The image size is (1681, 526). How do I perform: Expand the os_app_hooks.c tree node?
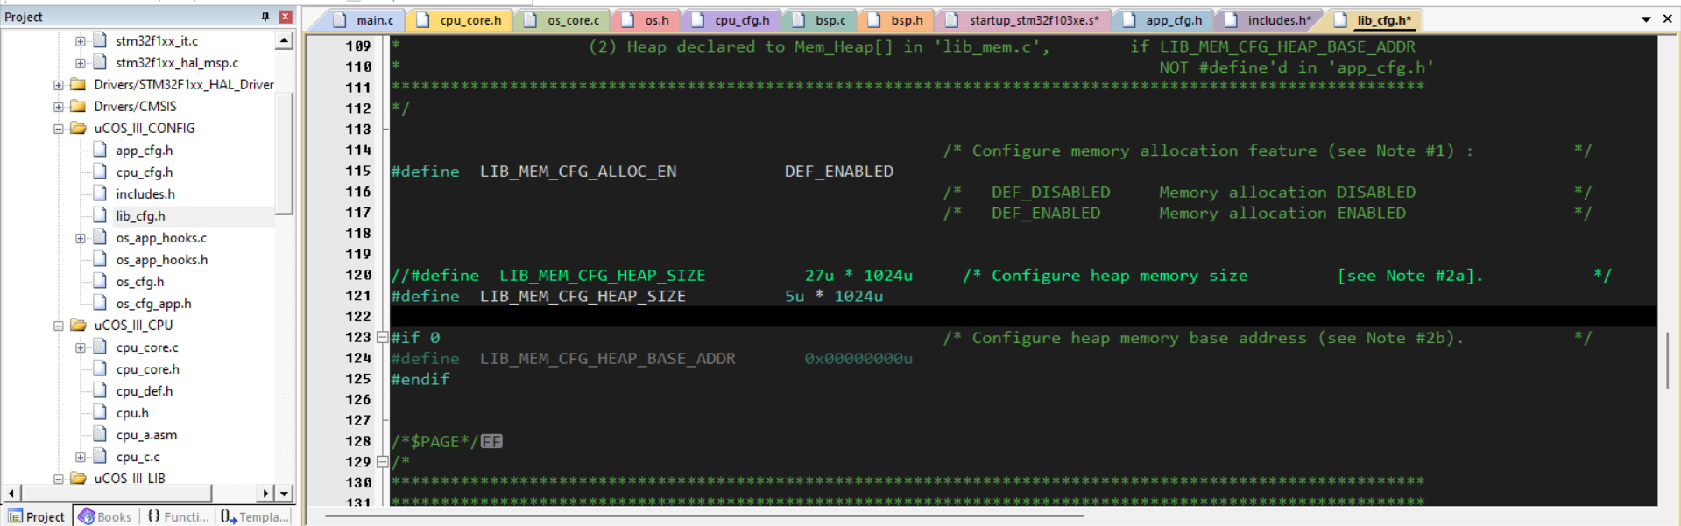(80, 238)
